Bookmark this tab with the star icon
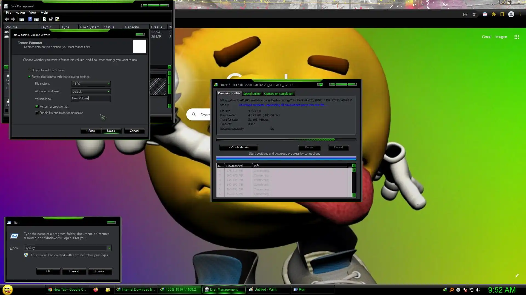Image resolution: width=526 pixels, height=295 pixels. pyautogui.click(x=474, y=14)
